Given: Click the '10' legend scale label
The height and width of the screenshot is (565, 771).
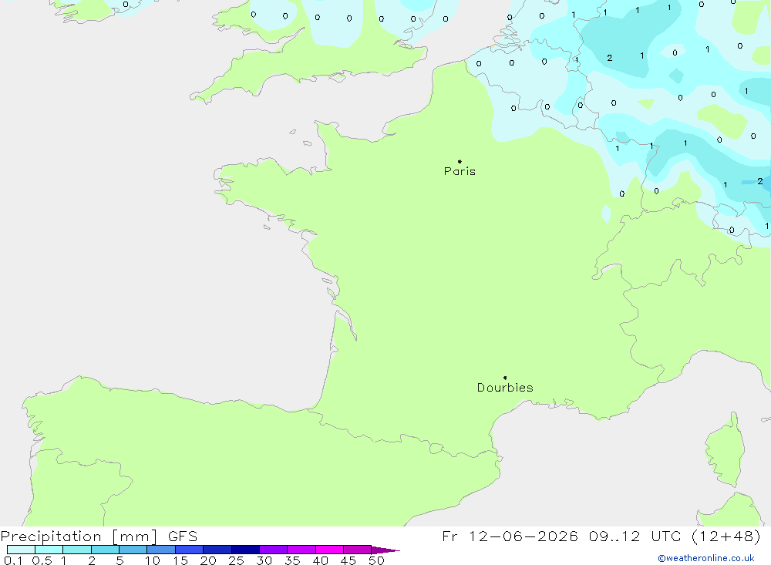Looking at the screenshot, I should [x=153, y=560].
